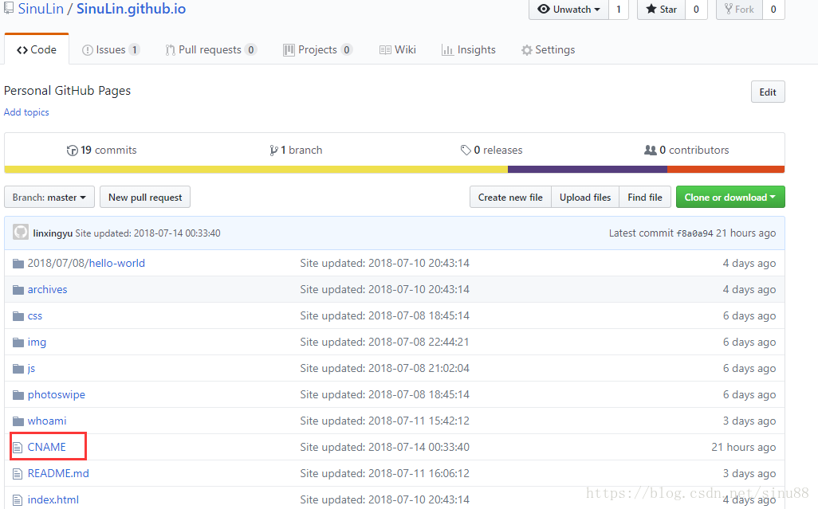Screen dimensions: 818x509
Task: Open img's commit message Site updated 22:44:21
Action: (x=384, y=343)
